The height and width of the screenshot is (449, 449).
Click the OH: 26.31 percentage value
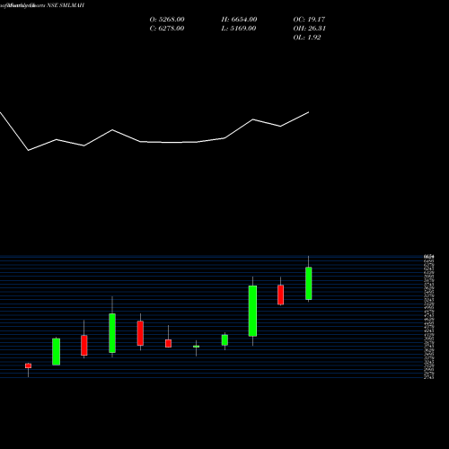(x=309, y=28)
